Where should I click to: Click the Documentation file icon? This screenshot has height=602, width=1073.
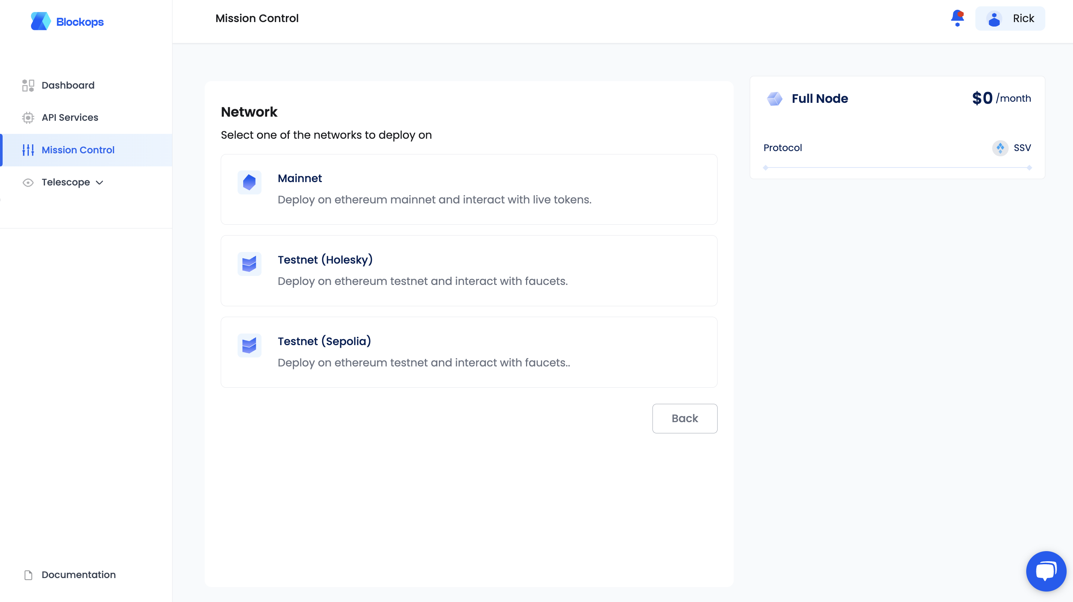[28, 575]
